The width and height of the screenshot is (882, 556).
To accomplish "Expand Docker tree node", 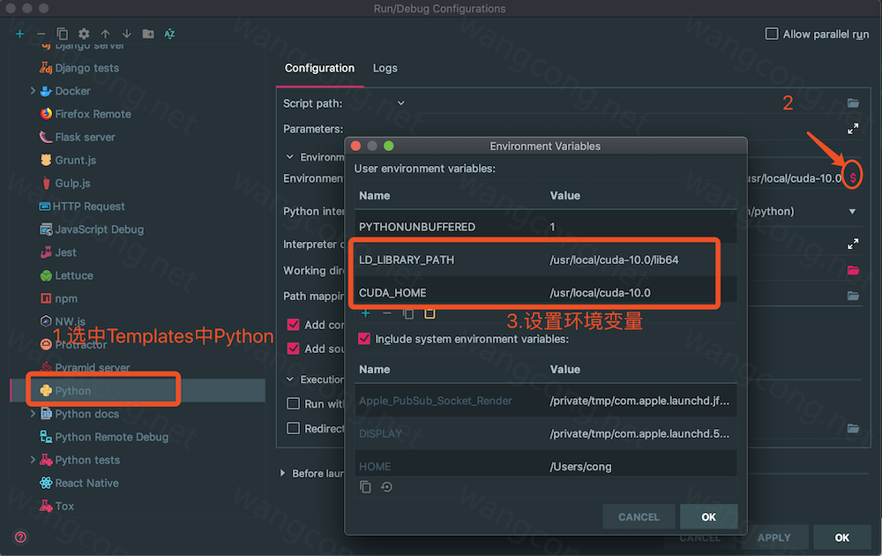I will 33,91.
